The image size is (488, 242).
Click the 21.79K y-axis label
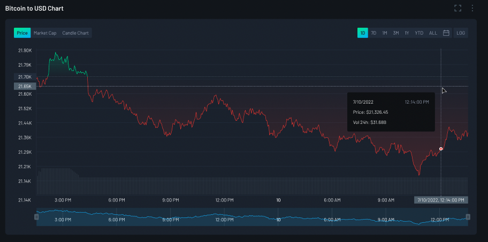[x=25, y=65]
